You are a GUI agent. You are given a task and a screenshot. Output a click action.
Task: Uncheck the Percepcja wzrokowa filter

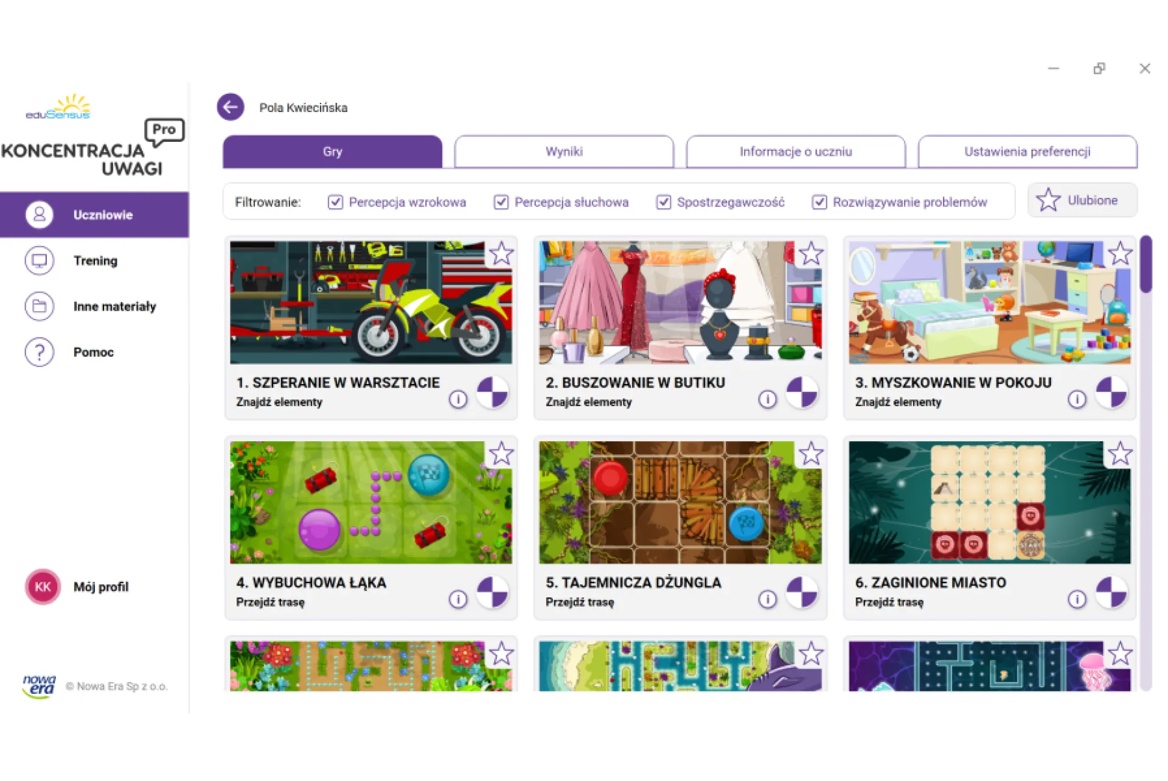pos(335,202)
